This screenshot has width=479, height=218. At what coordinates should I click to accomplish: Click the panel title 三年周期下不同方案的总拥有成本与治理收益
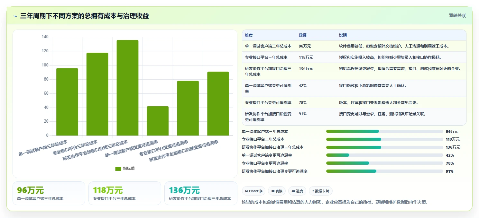coord(84,16)
